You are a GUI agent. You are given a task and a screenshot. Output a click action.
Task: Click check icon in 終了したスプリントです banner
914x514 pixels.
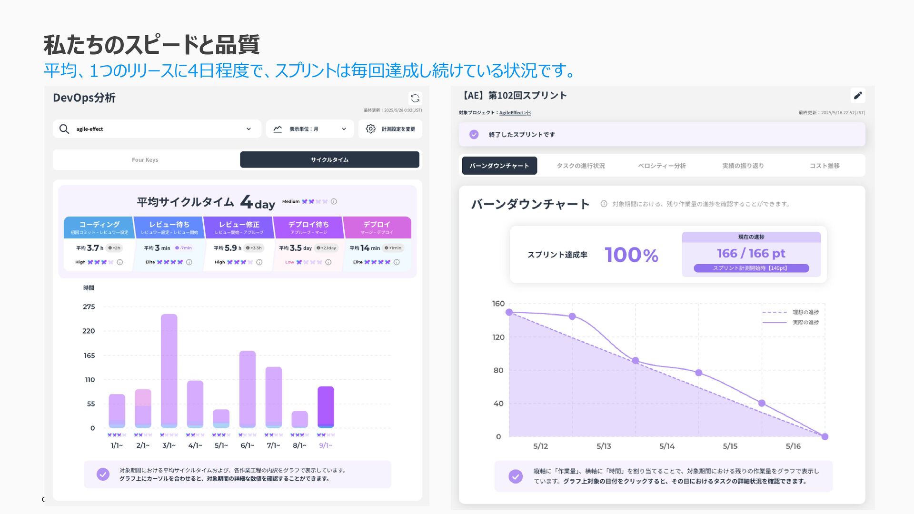[474, 135]
